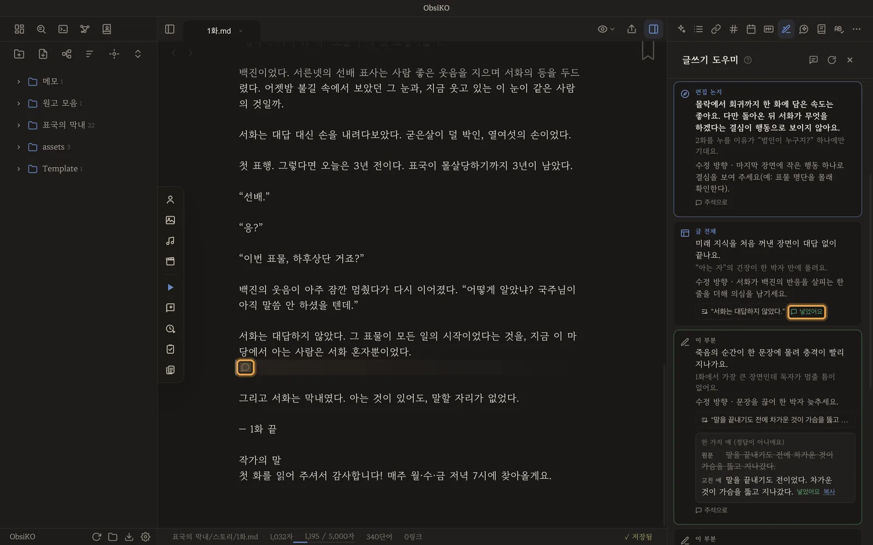Reveal the active file with crosshair icon
Screen dimensions: 873x545
coord(114,53)
